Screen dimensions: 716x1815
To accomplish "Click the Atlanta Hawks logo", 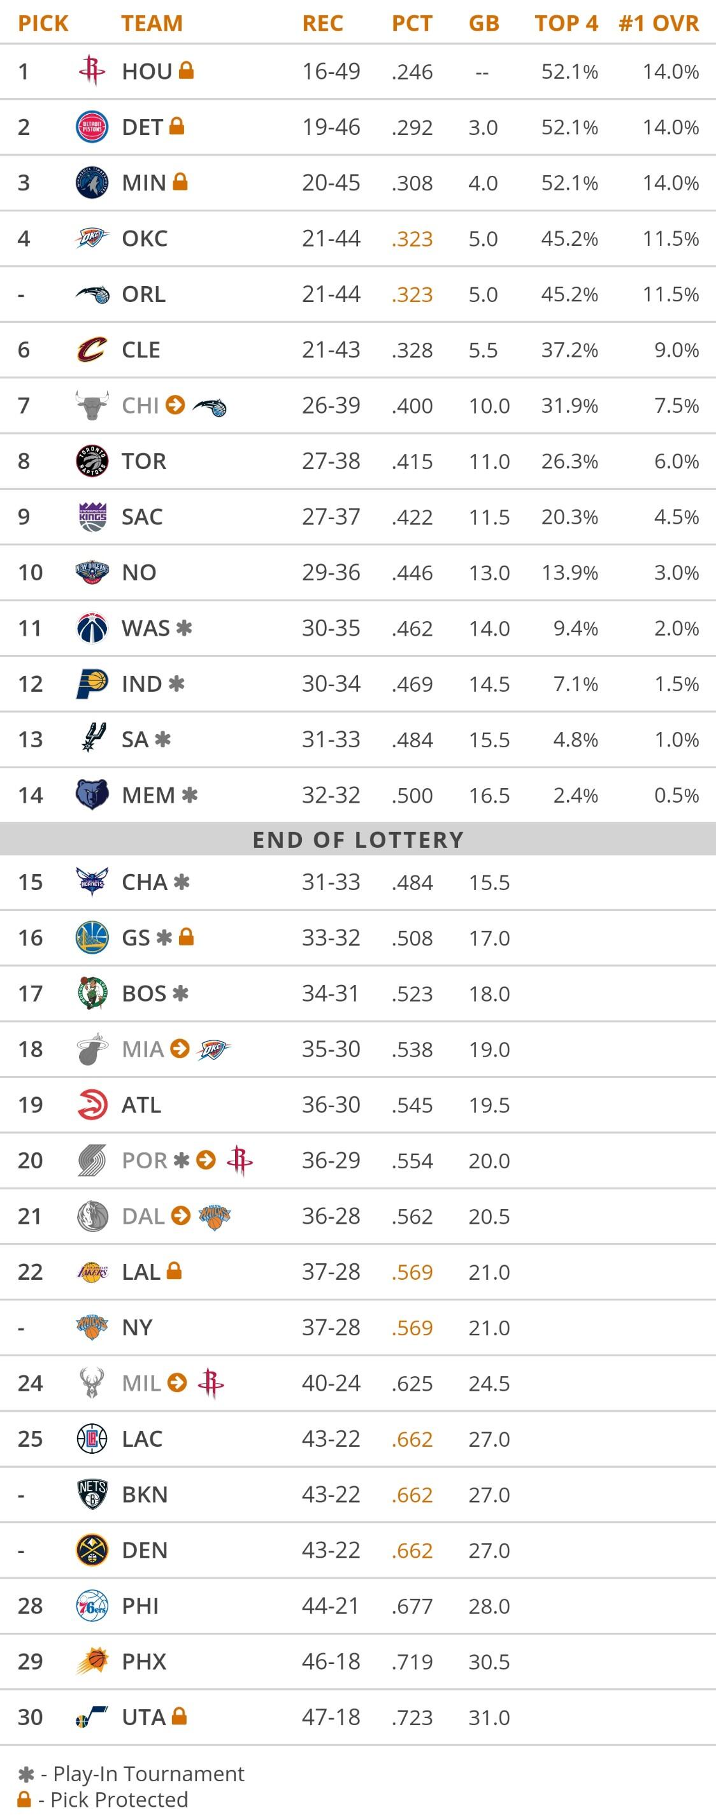I will click(92, 1105).
